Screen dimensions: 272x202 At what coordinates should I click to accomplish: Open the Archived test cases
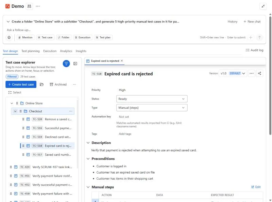tap(58, 85)
